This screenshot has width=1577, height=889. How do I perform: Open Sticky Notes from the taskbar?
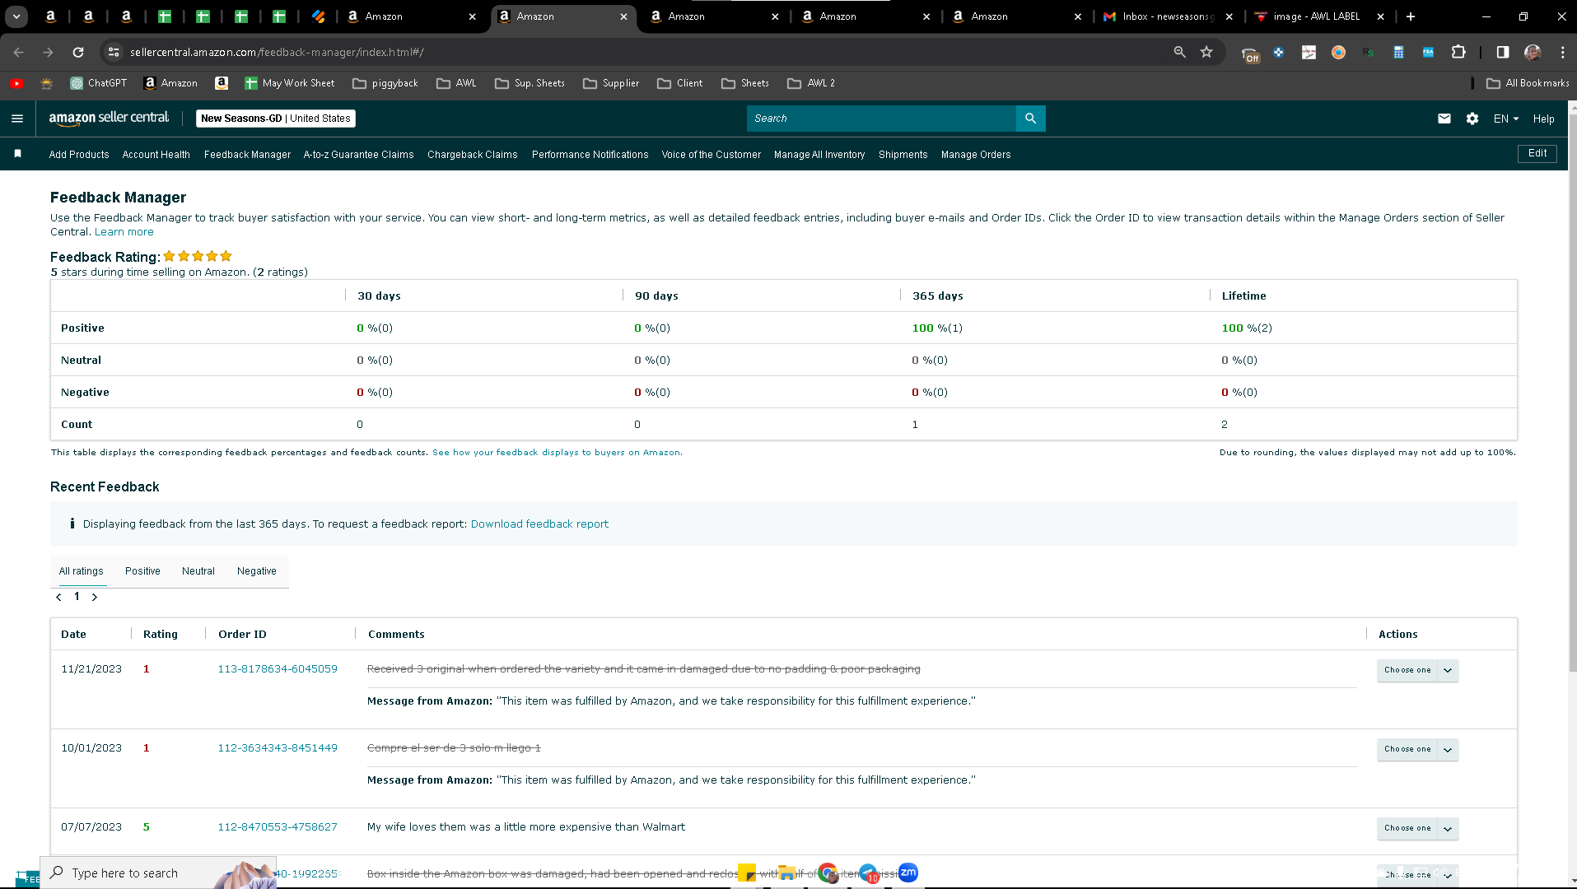click(x=747, y=873)
